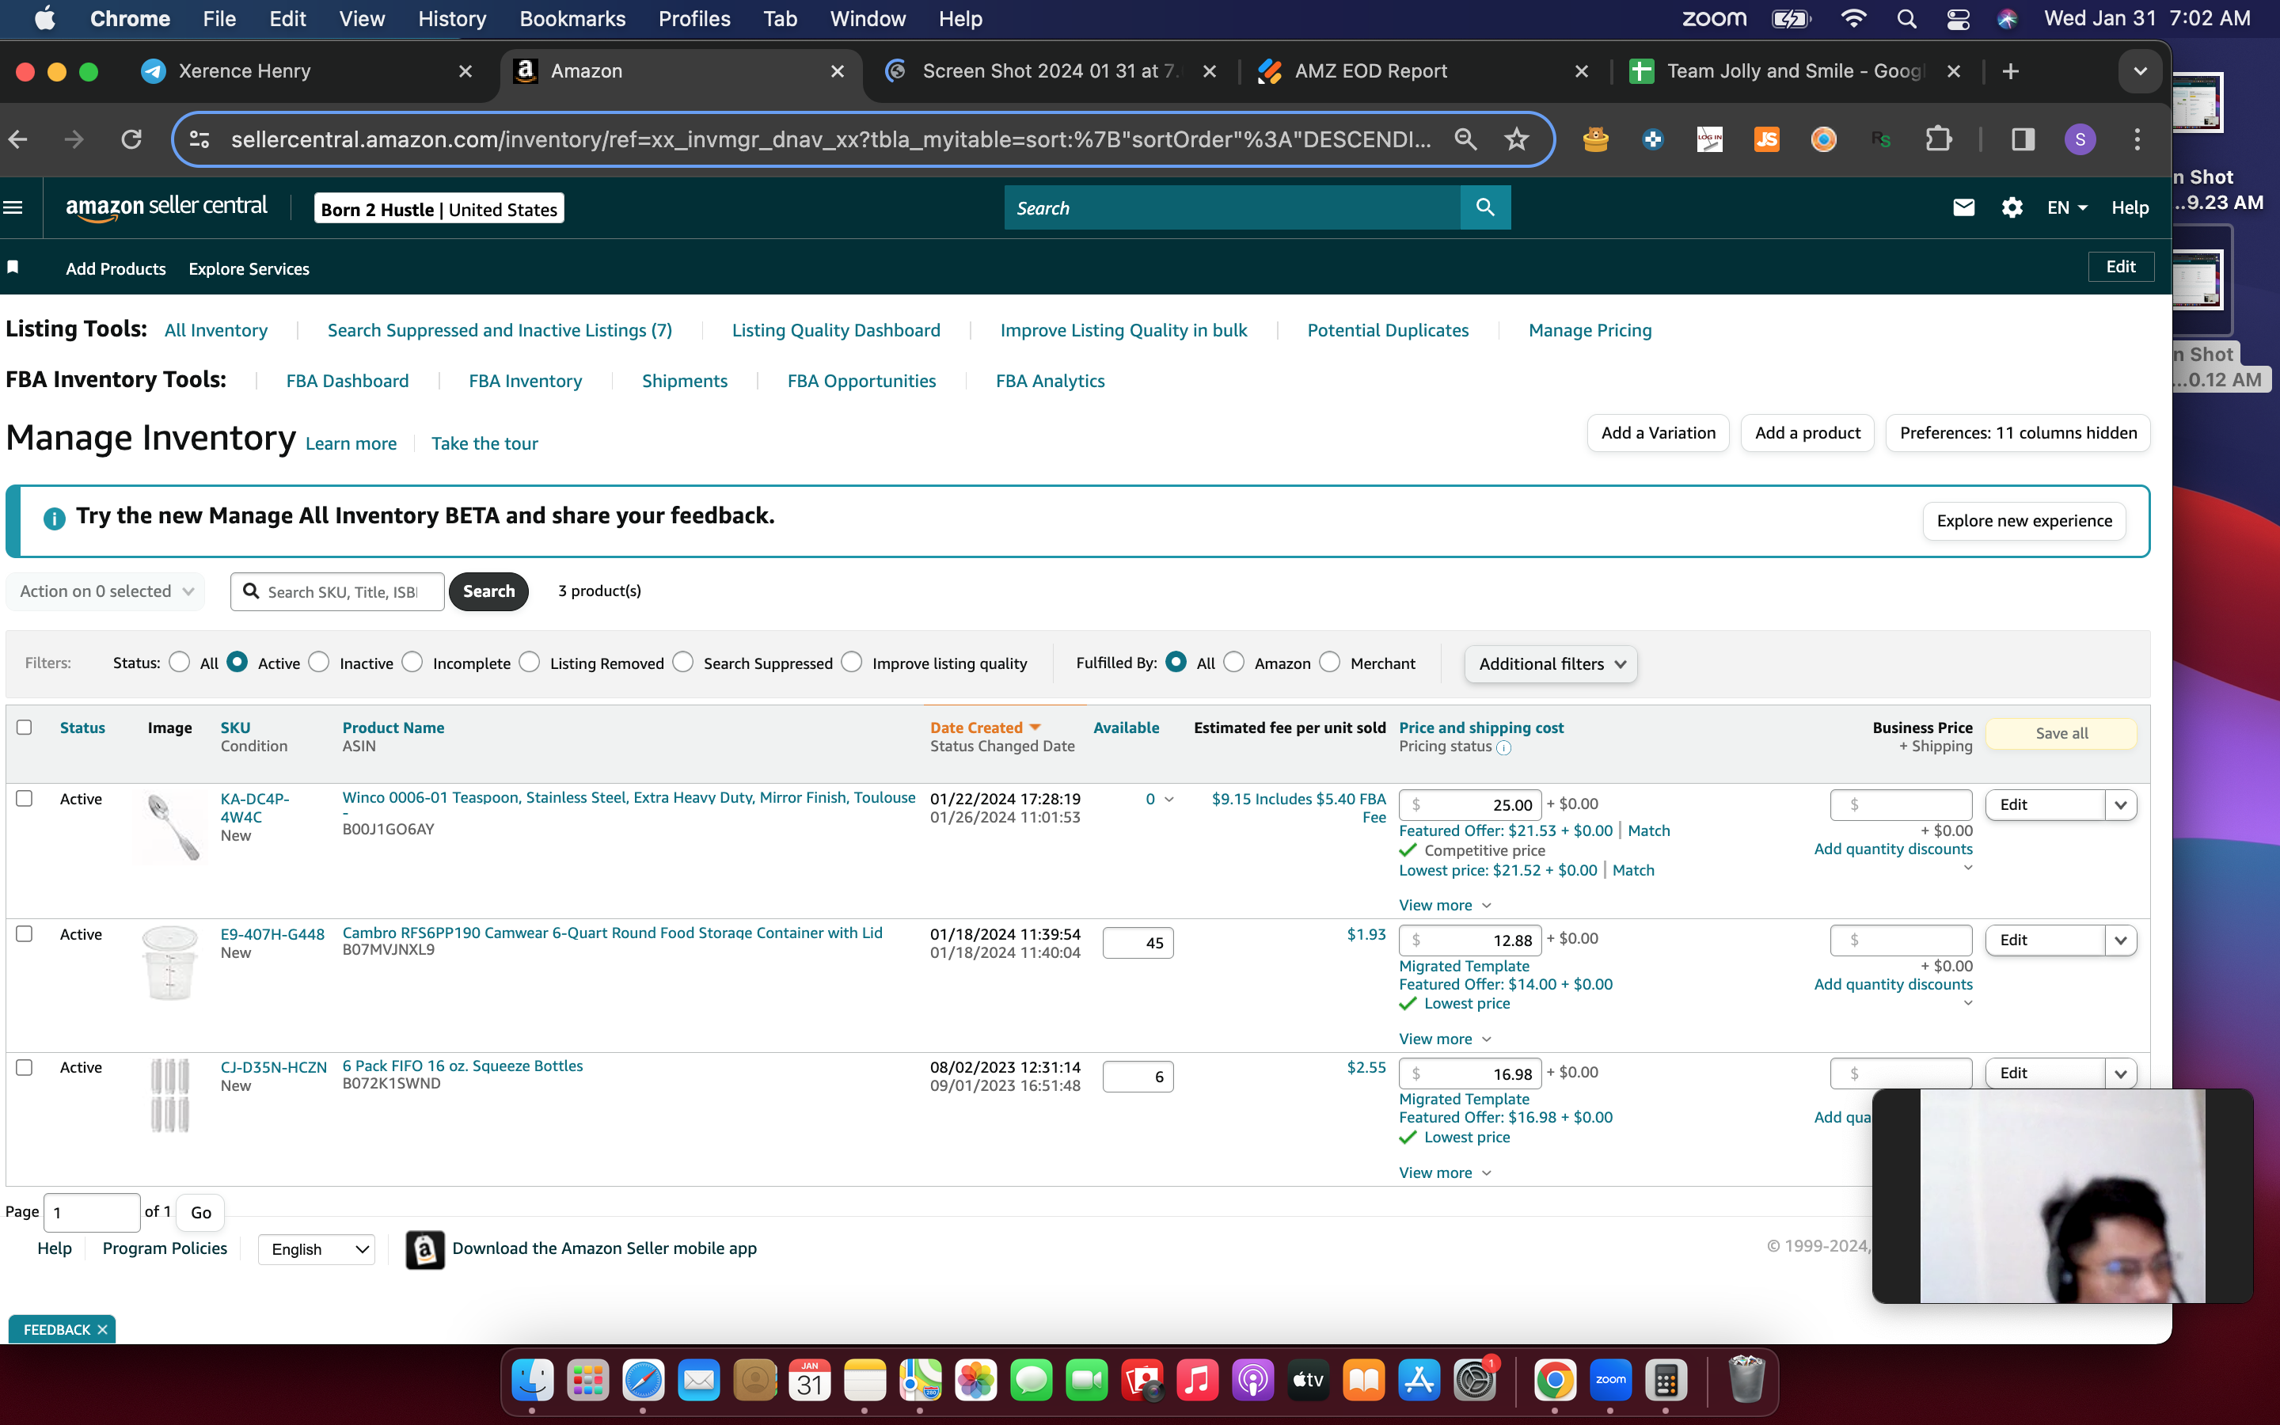Click the Add a Variation button

[x=1659, y=432]
